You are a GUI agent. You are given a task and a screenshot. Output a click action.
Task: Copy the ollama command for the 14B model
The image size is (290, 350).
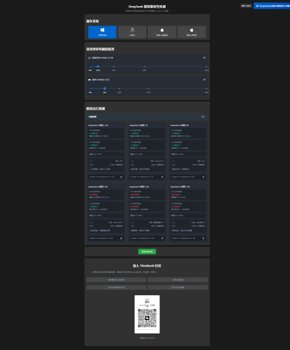pyautogui.click(x=121, y=238)
